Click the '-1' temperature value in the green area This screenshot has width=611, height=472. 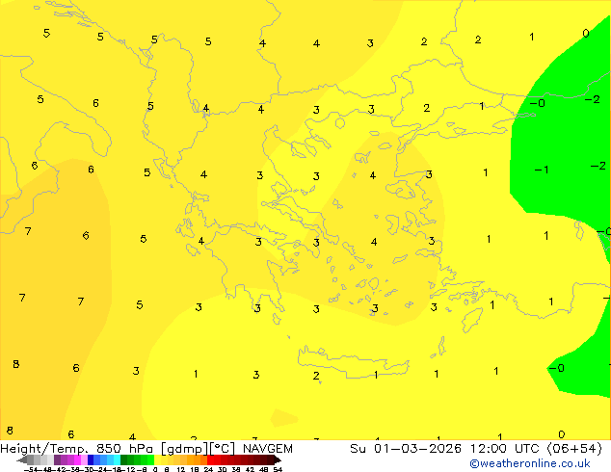click(x=542, y=170)
